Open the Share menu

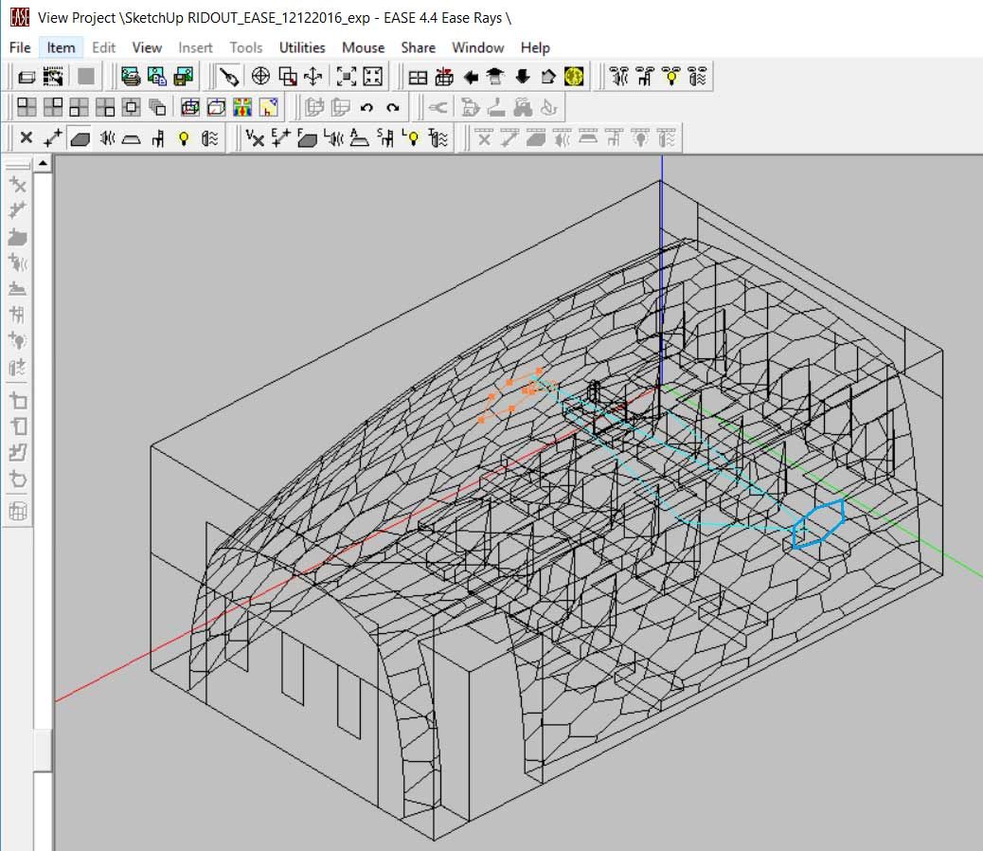point(419,47)
